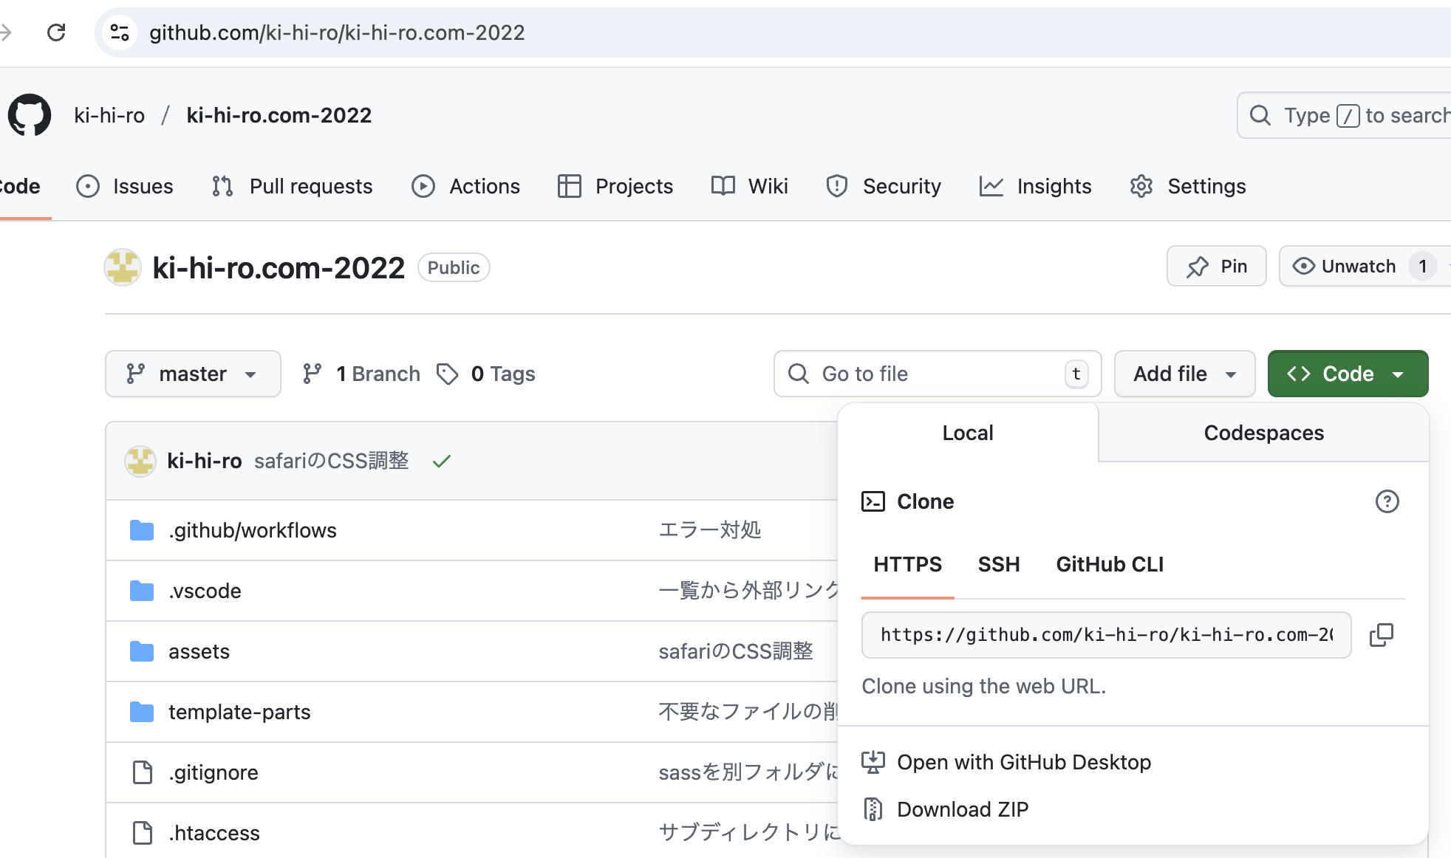Click the Projects table icon
Image resolution: width=1451 pixels, height=858 pixels.
click(x=569, y=186)
